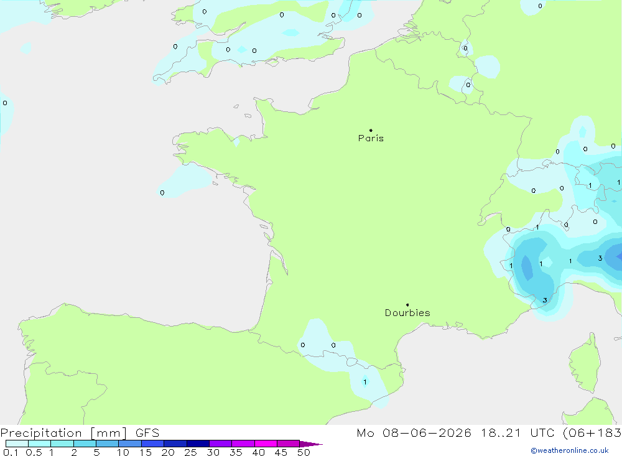Click the forecast date Mo 08-06-2026

point(414,433)
